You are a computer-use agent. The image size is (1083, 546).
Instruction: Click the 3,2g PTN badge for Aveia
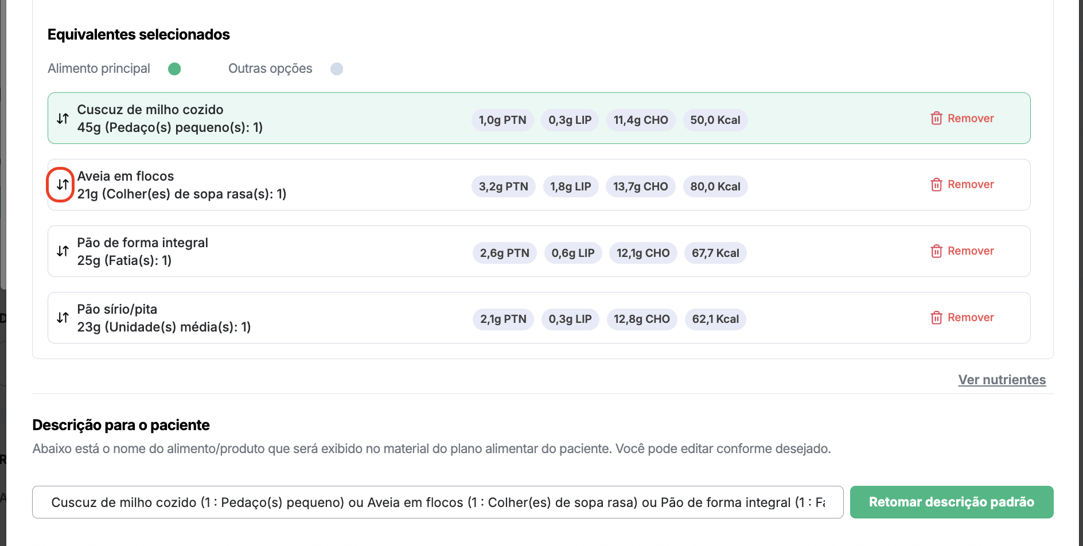pos(503,187)
